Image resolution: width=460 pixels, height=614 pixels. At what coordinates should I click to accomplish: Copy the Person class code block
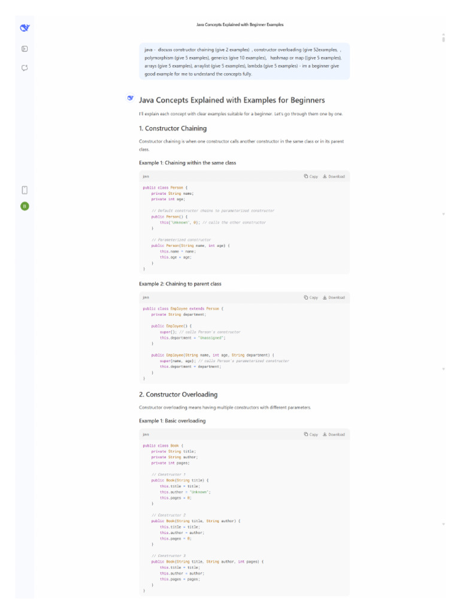tap(311, 176)
